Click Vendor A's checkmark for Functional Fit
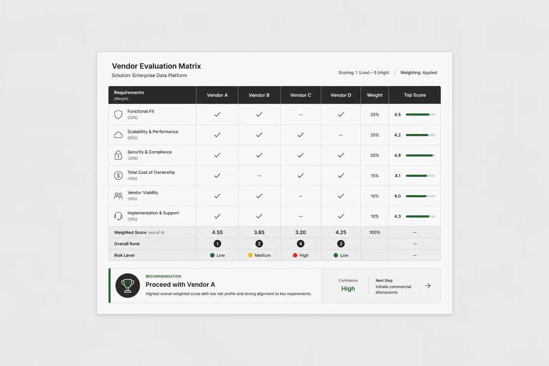 [217, 114]
